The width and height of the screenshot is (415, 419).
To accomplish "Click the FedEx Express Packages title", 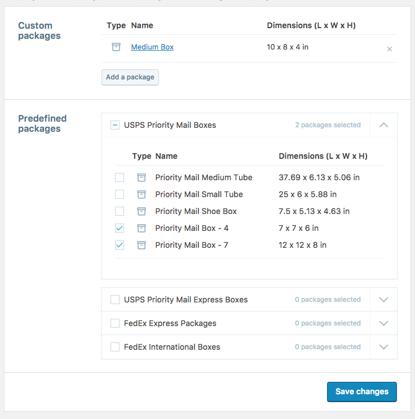I will (170, 323).
